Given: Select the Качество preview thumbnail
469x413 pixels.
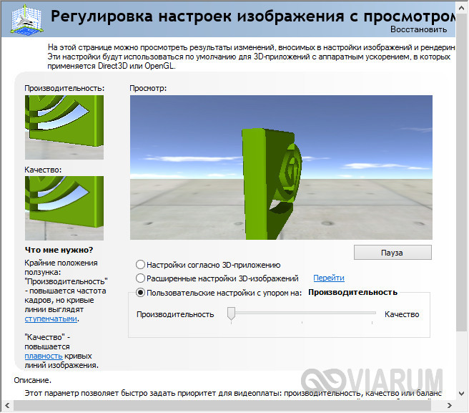Looking at the screenshot, I should (x=64, y=208).
